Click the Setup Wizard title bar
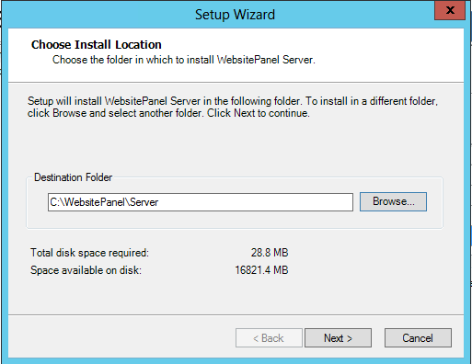472x364 pixels. pos(235,15)
